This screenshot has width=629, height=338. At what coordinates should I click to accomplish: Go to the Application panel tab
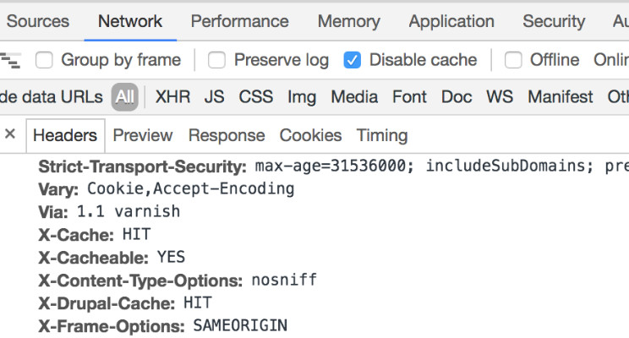(x=451, y=21)
